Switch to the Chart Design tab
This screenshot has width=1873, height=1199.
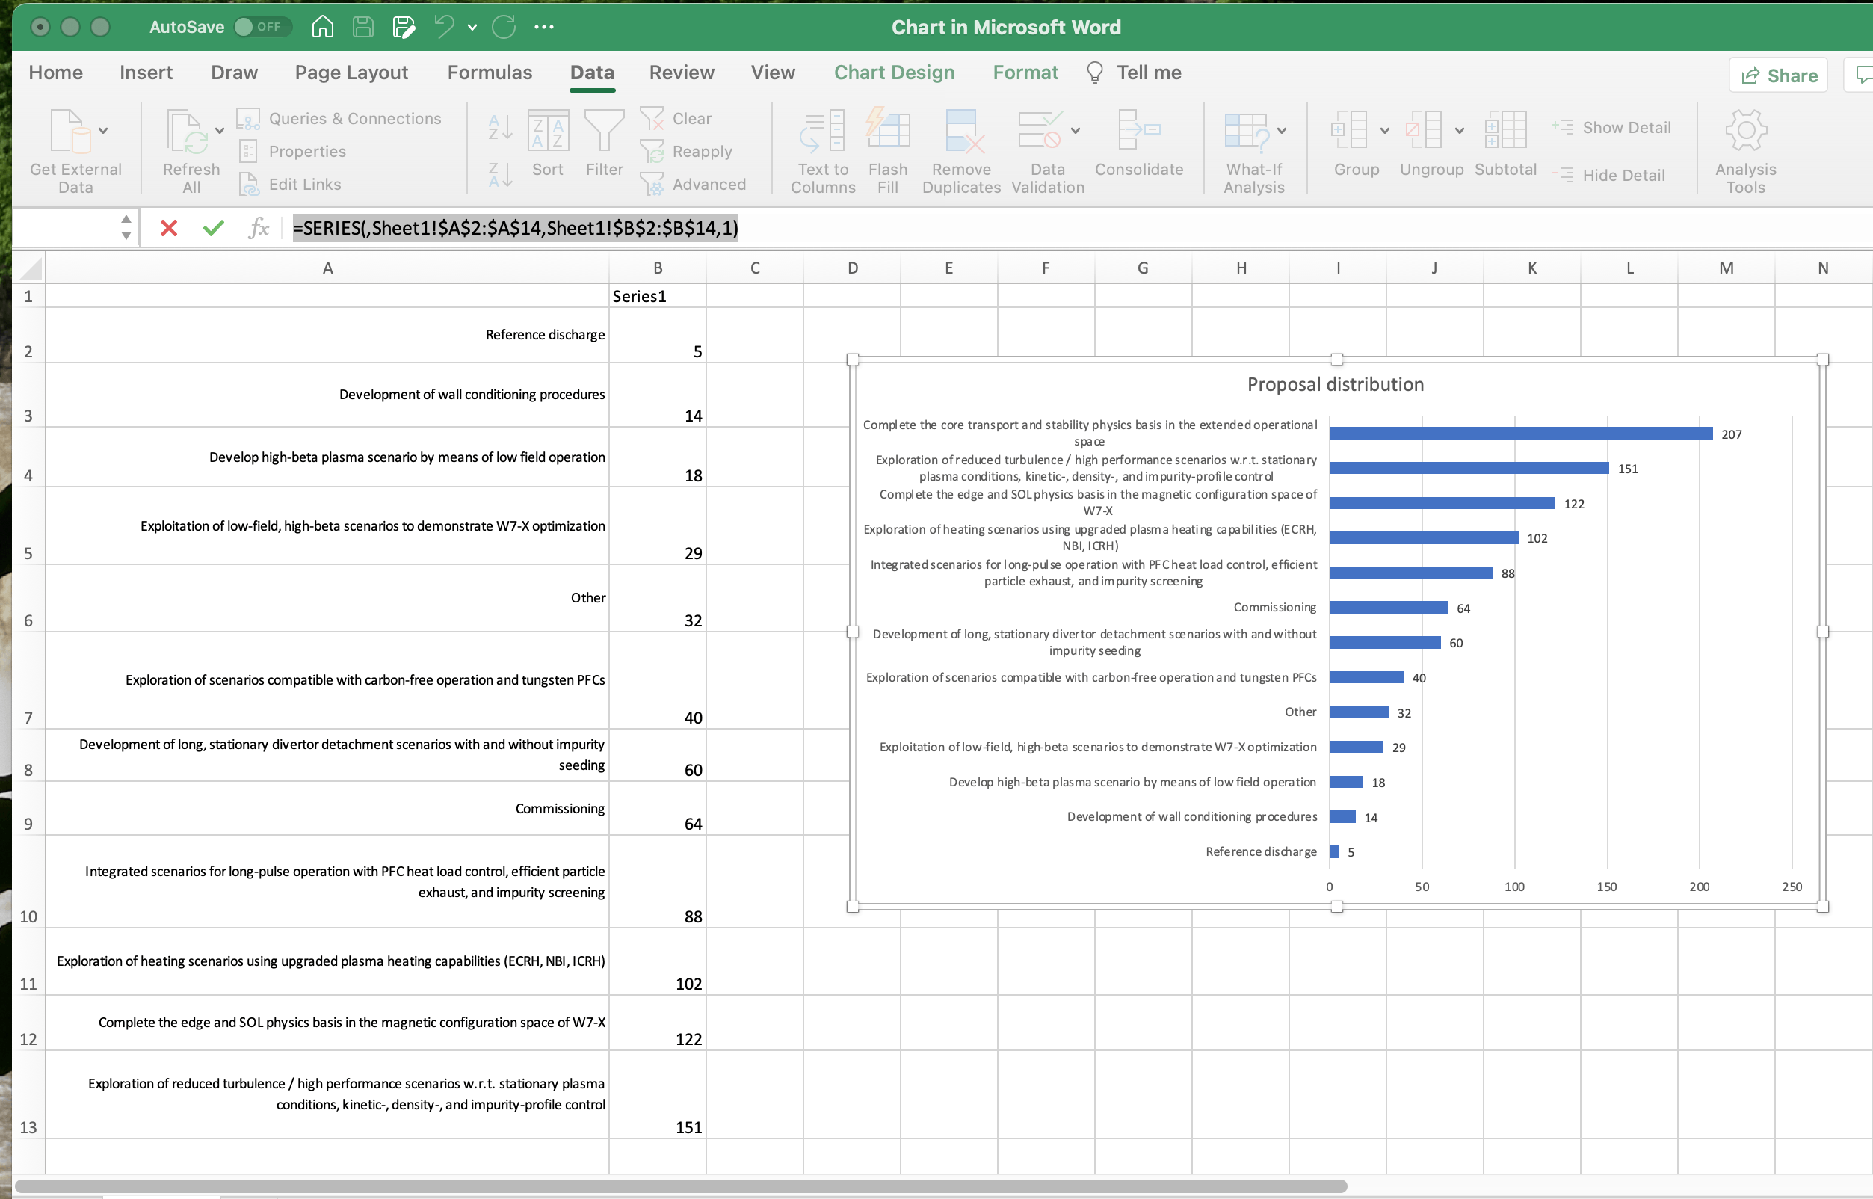click(x=894, y=73)
